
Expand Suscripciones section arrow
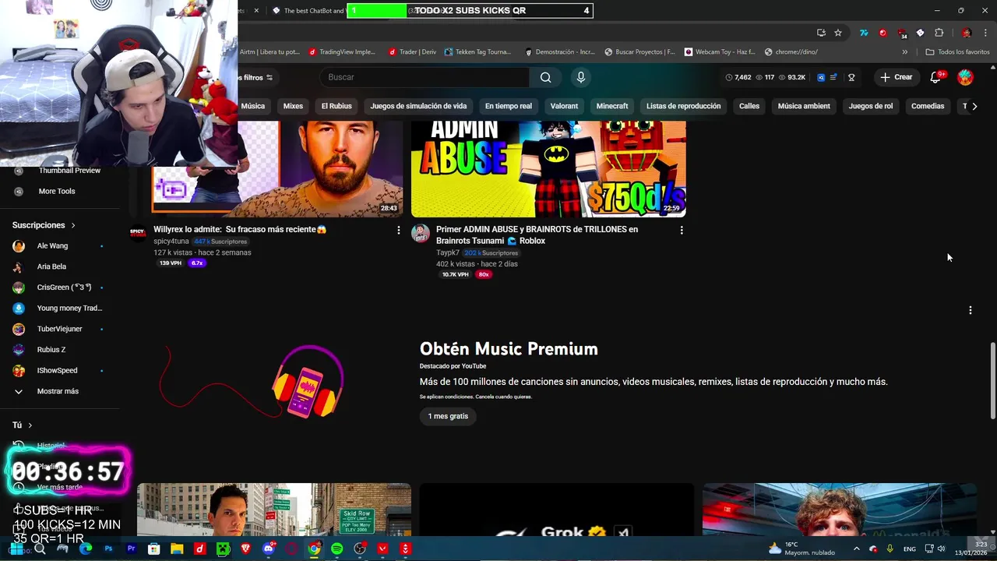click(73, 225)
